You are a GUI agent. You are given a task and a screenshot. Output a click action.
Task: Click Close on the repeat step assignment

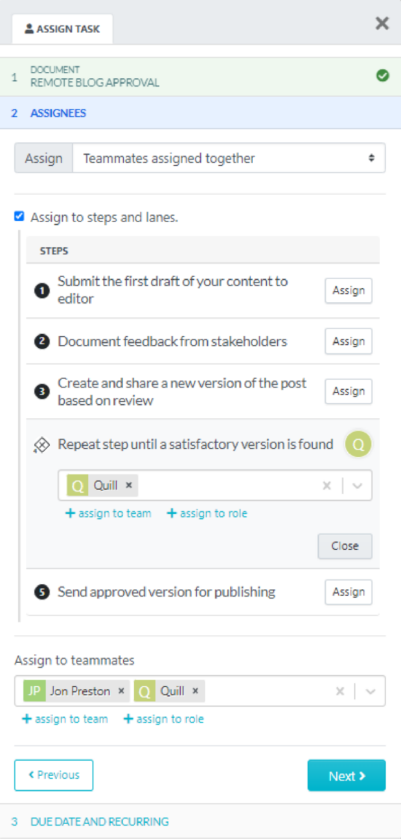point(345,546)
